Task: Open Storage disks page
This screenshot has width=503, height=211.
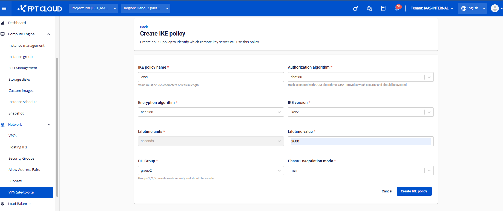Action: click(x=19, y=80)
